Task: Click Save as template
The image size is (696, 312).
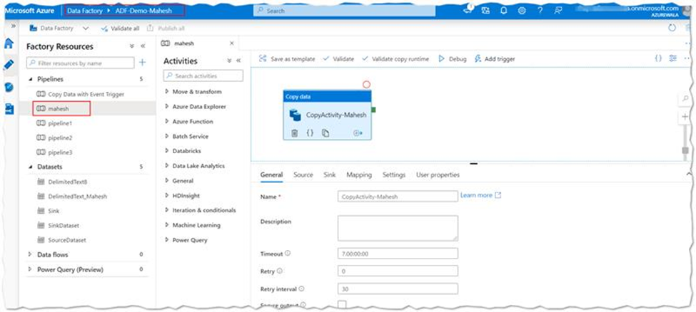Action: (287, 58)
